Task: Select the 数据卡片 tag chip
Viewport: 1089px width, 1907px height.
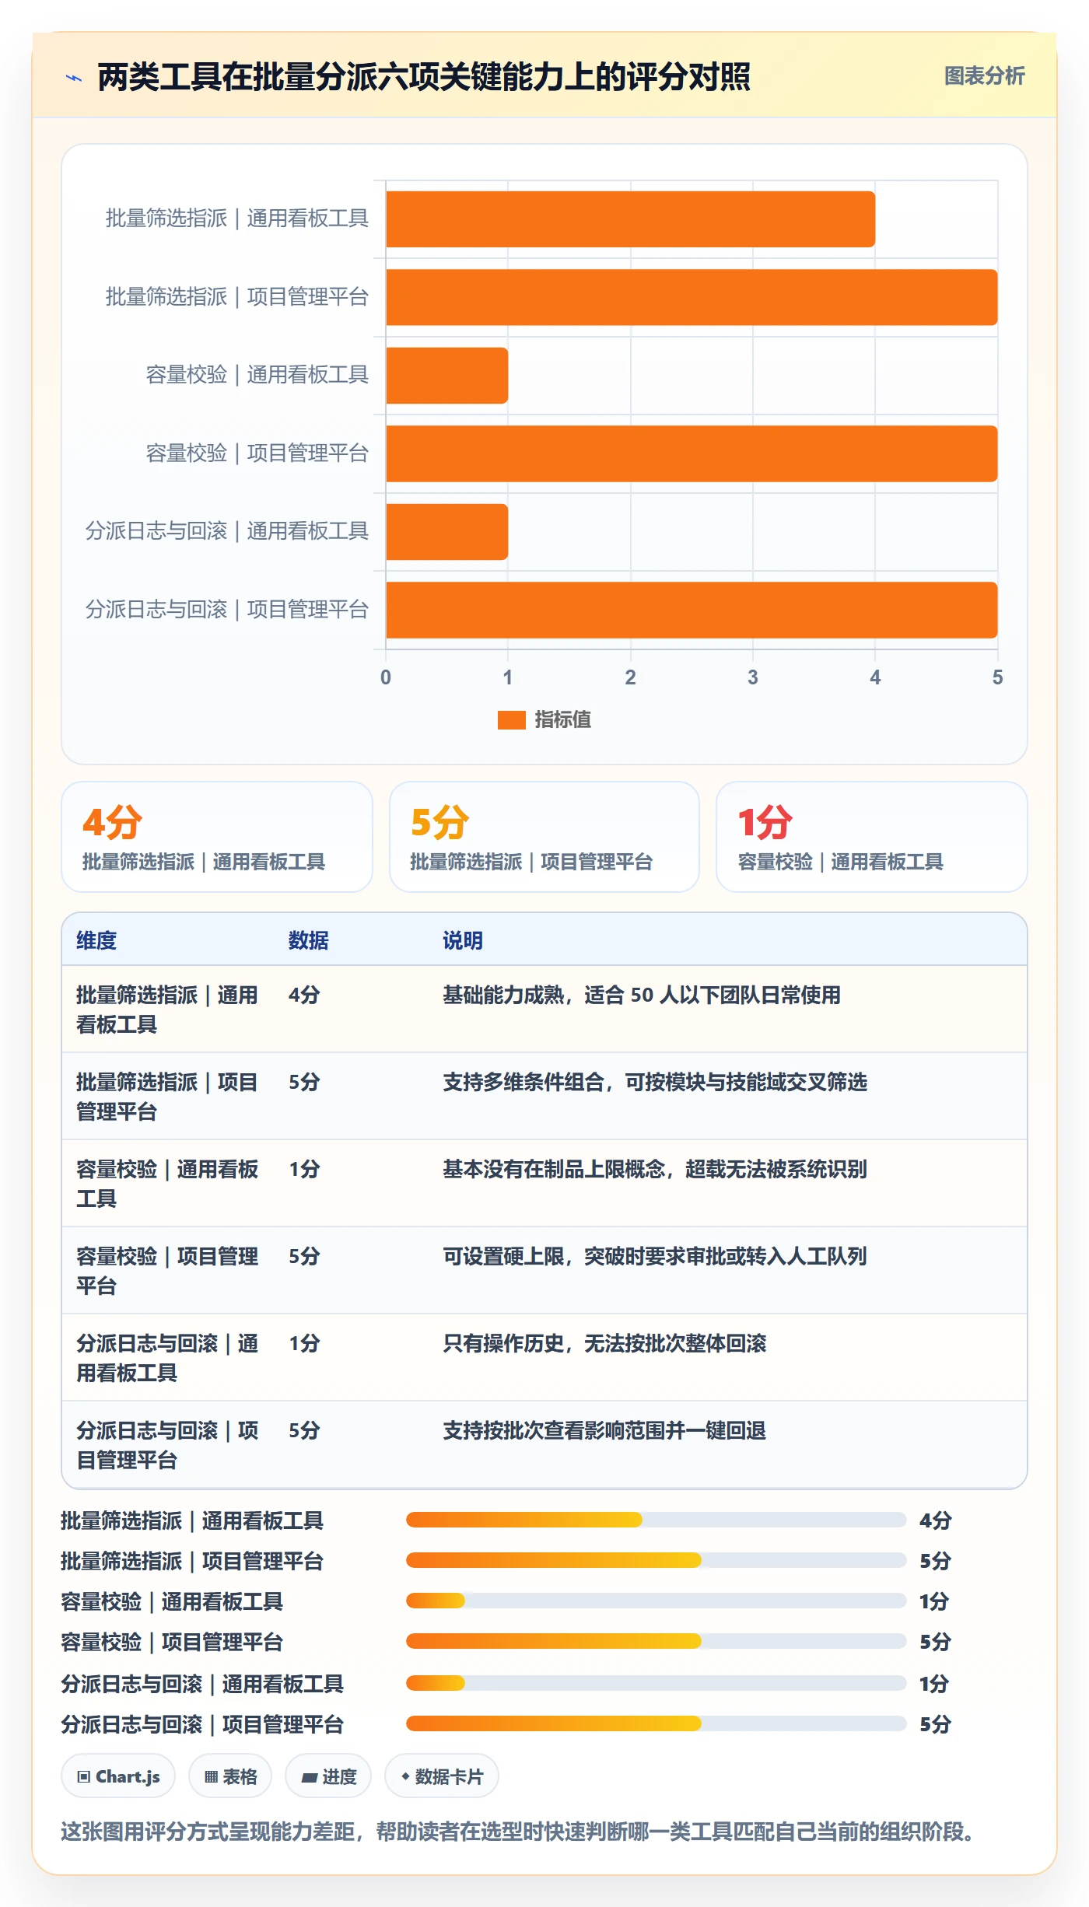Action: click(x=442, y=1776)
